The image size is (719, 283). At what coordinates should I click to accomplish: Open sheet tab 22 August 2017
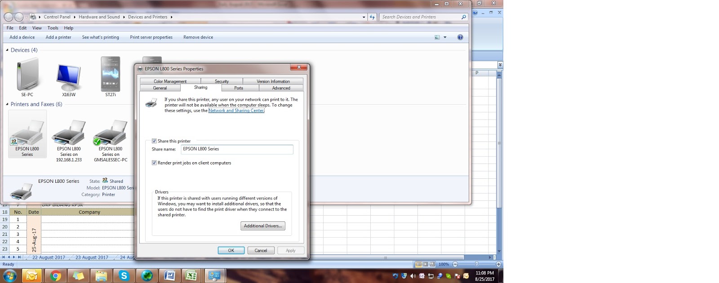[49, 257]
